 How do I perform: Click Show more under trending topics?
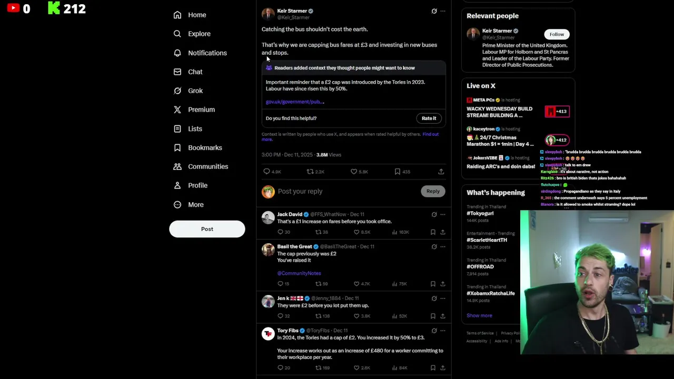coord(479,315)
